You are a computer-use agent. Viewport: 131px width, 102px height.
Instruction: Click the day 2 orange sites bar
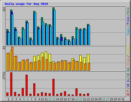click(12, 59)
